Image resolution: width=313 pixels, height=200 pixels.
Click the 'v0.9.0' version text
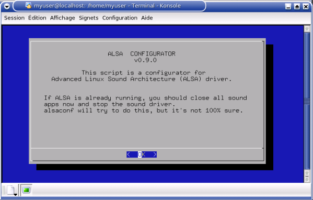tap(145, 60)
